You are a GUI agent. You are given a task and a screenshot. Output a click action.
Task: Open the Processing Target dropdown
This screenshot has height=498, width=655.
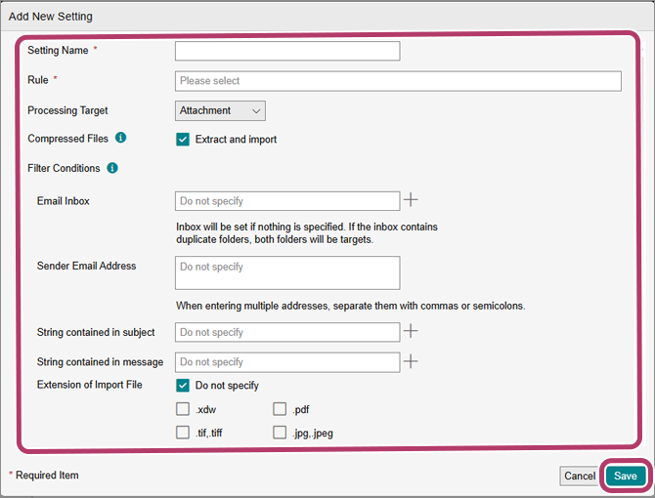click(x=220, y=111)
